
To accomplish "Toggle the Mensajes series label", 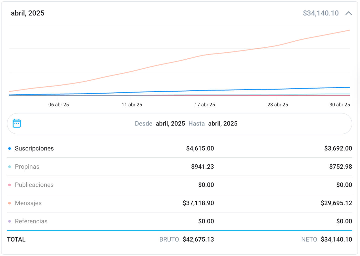I will [x=28, y=203].
